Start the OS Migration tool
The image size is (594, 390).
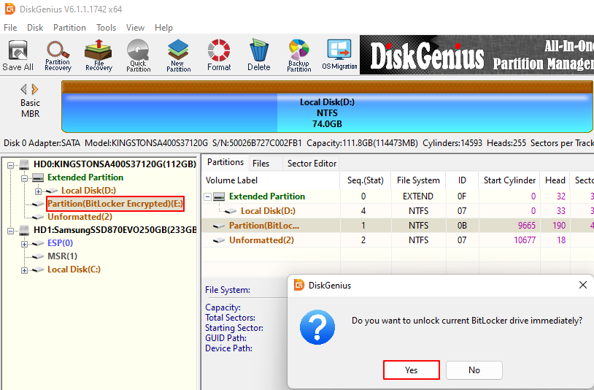coord(339,55)
